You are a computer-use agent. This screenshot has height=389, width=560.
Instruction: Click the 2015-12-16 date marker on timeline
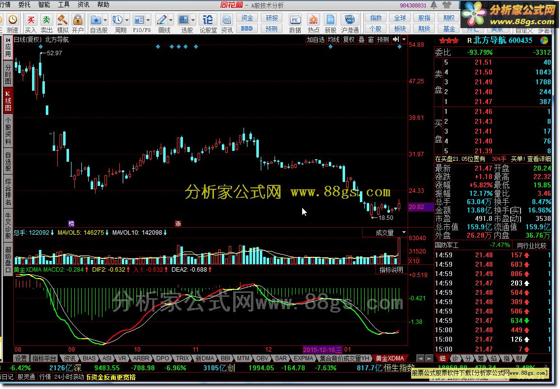pos(322,350)
